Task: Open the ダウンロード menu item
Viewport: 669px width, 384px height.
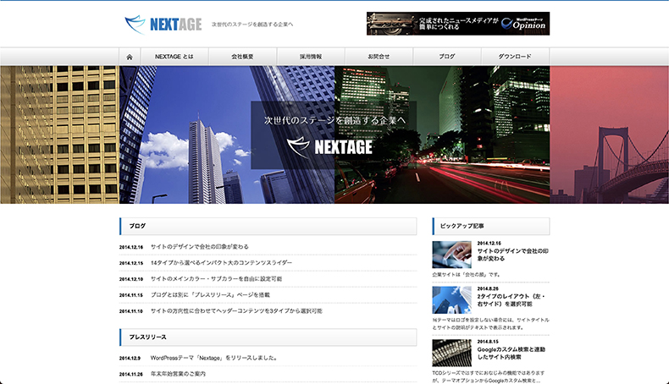Action: [516, 57]
